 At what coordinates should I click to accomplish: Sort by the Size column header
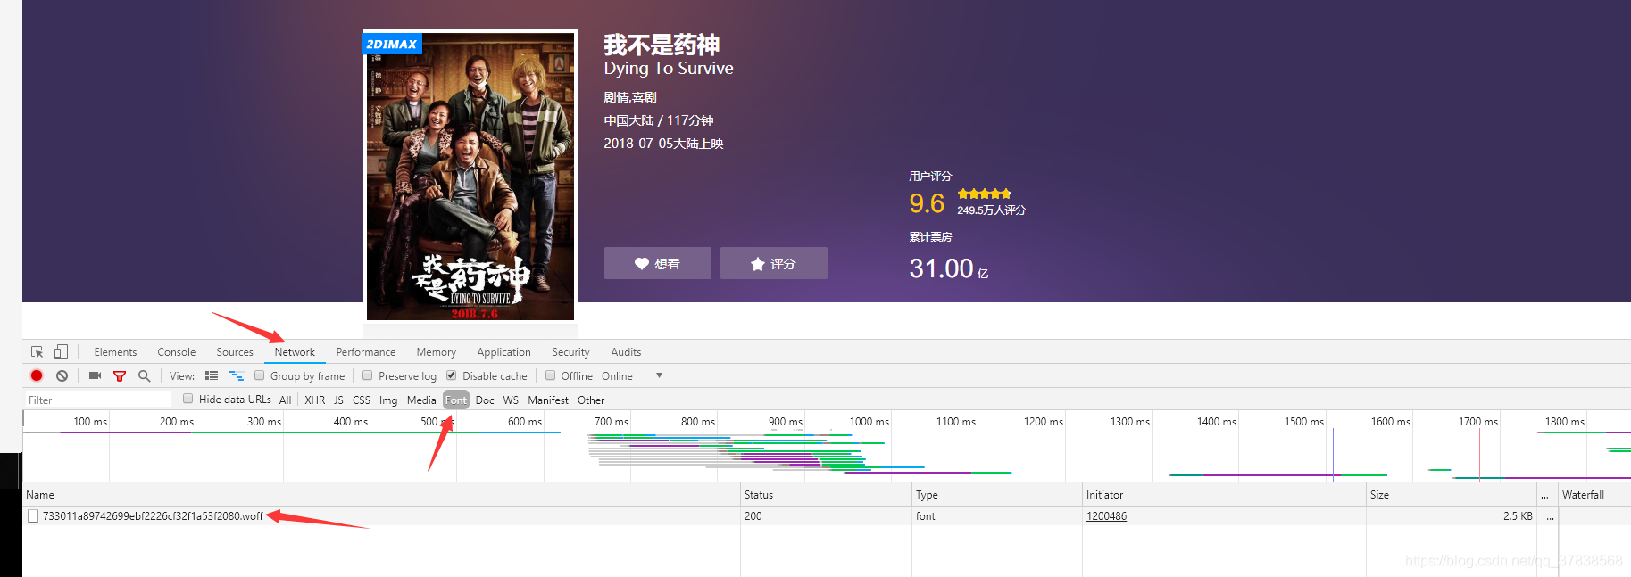(x=1452, y=495)
